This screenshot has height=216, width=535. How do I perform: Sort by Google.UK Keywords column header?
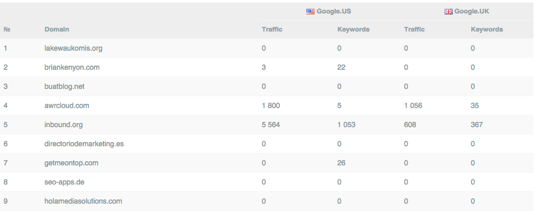(x=487, y=29)
